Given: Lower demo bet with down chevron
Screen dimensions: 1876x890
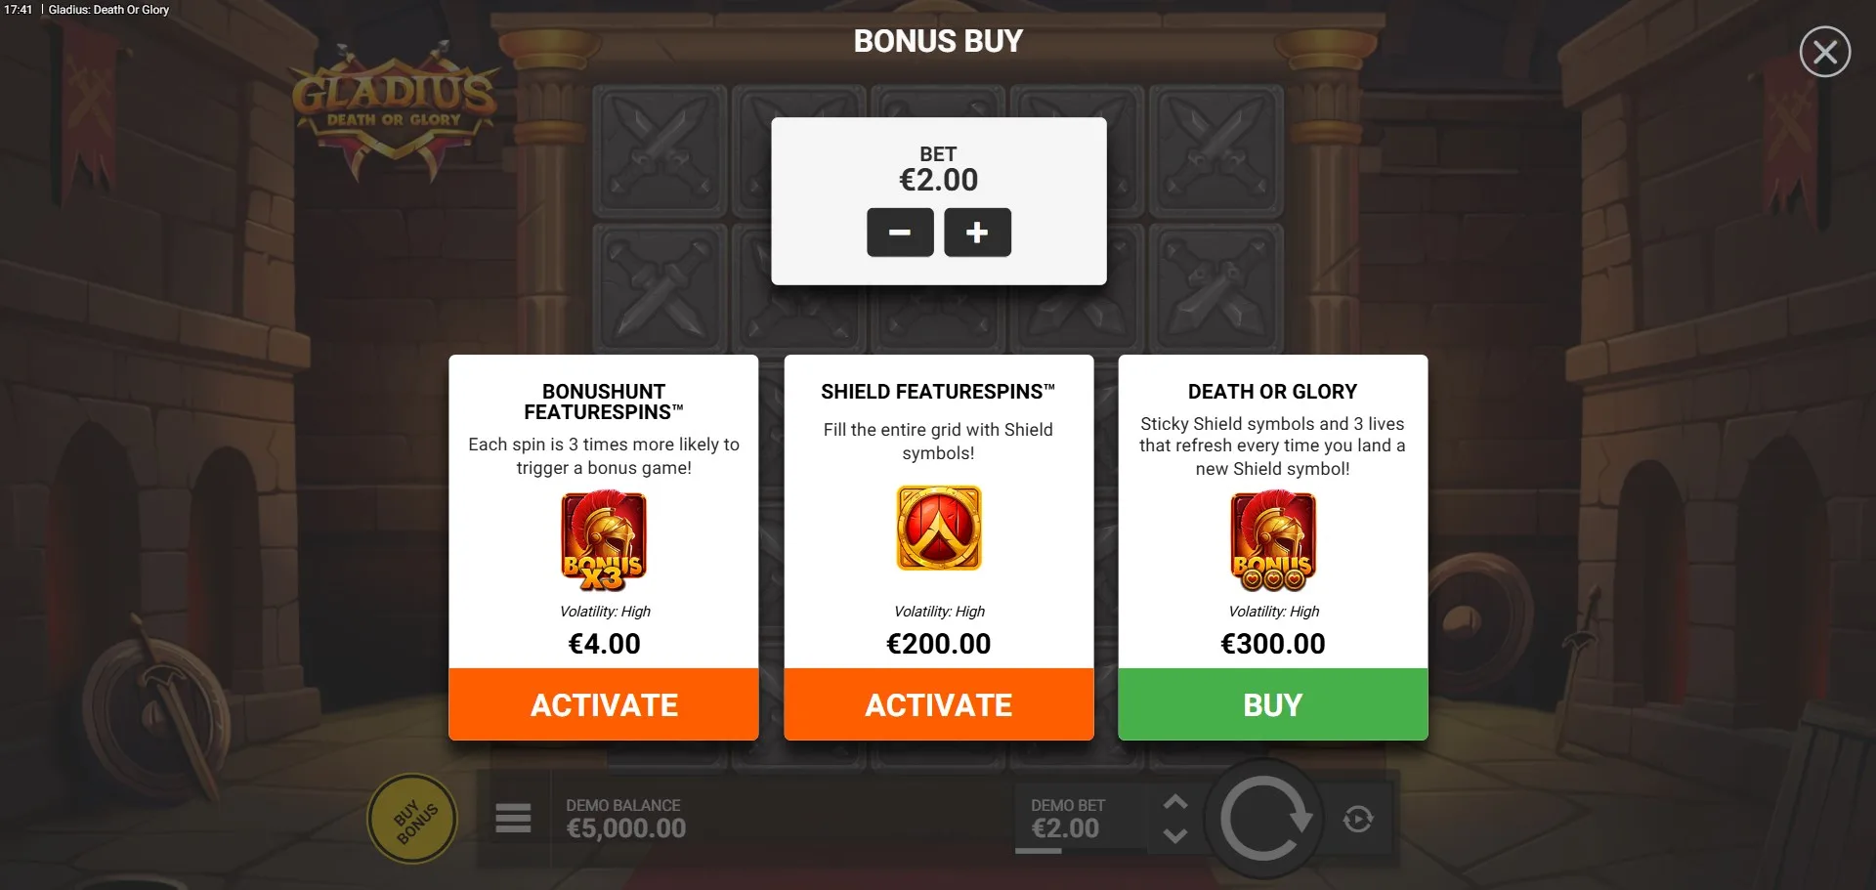Looking at the screenshot, I should (1175, 835).
